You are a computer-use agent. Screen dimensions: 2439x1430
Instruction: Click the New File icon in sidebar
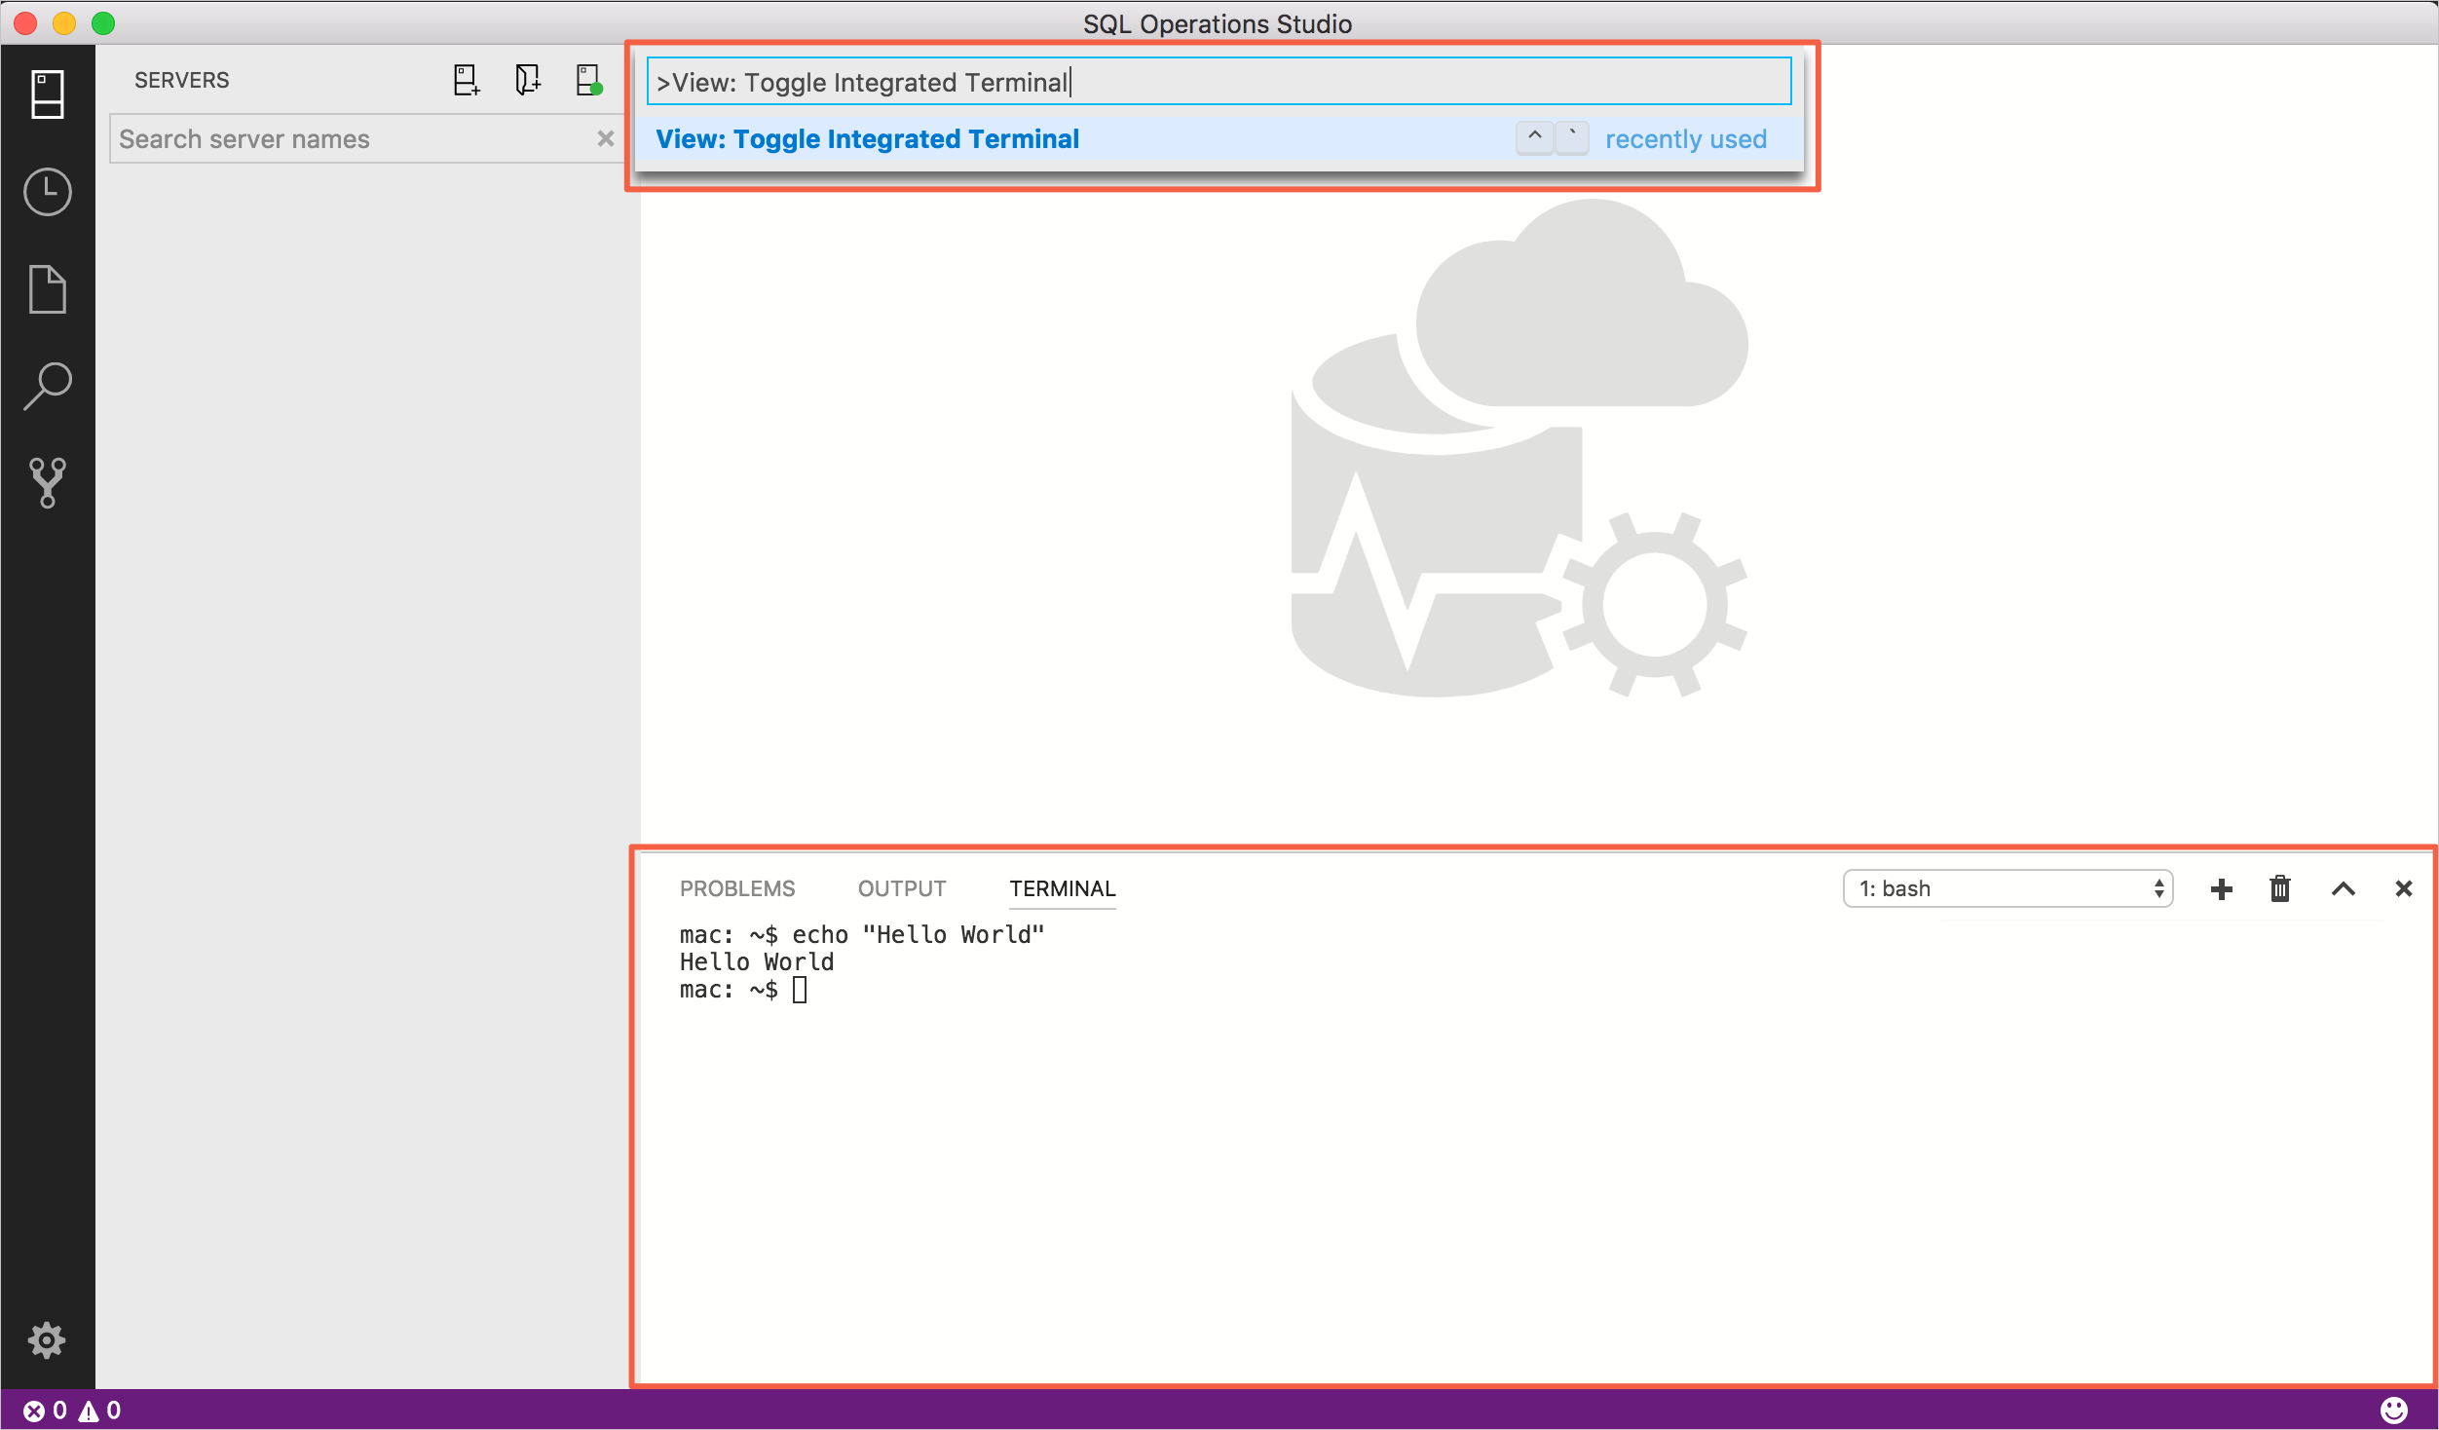coord(46,286)
